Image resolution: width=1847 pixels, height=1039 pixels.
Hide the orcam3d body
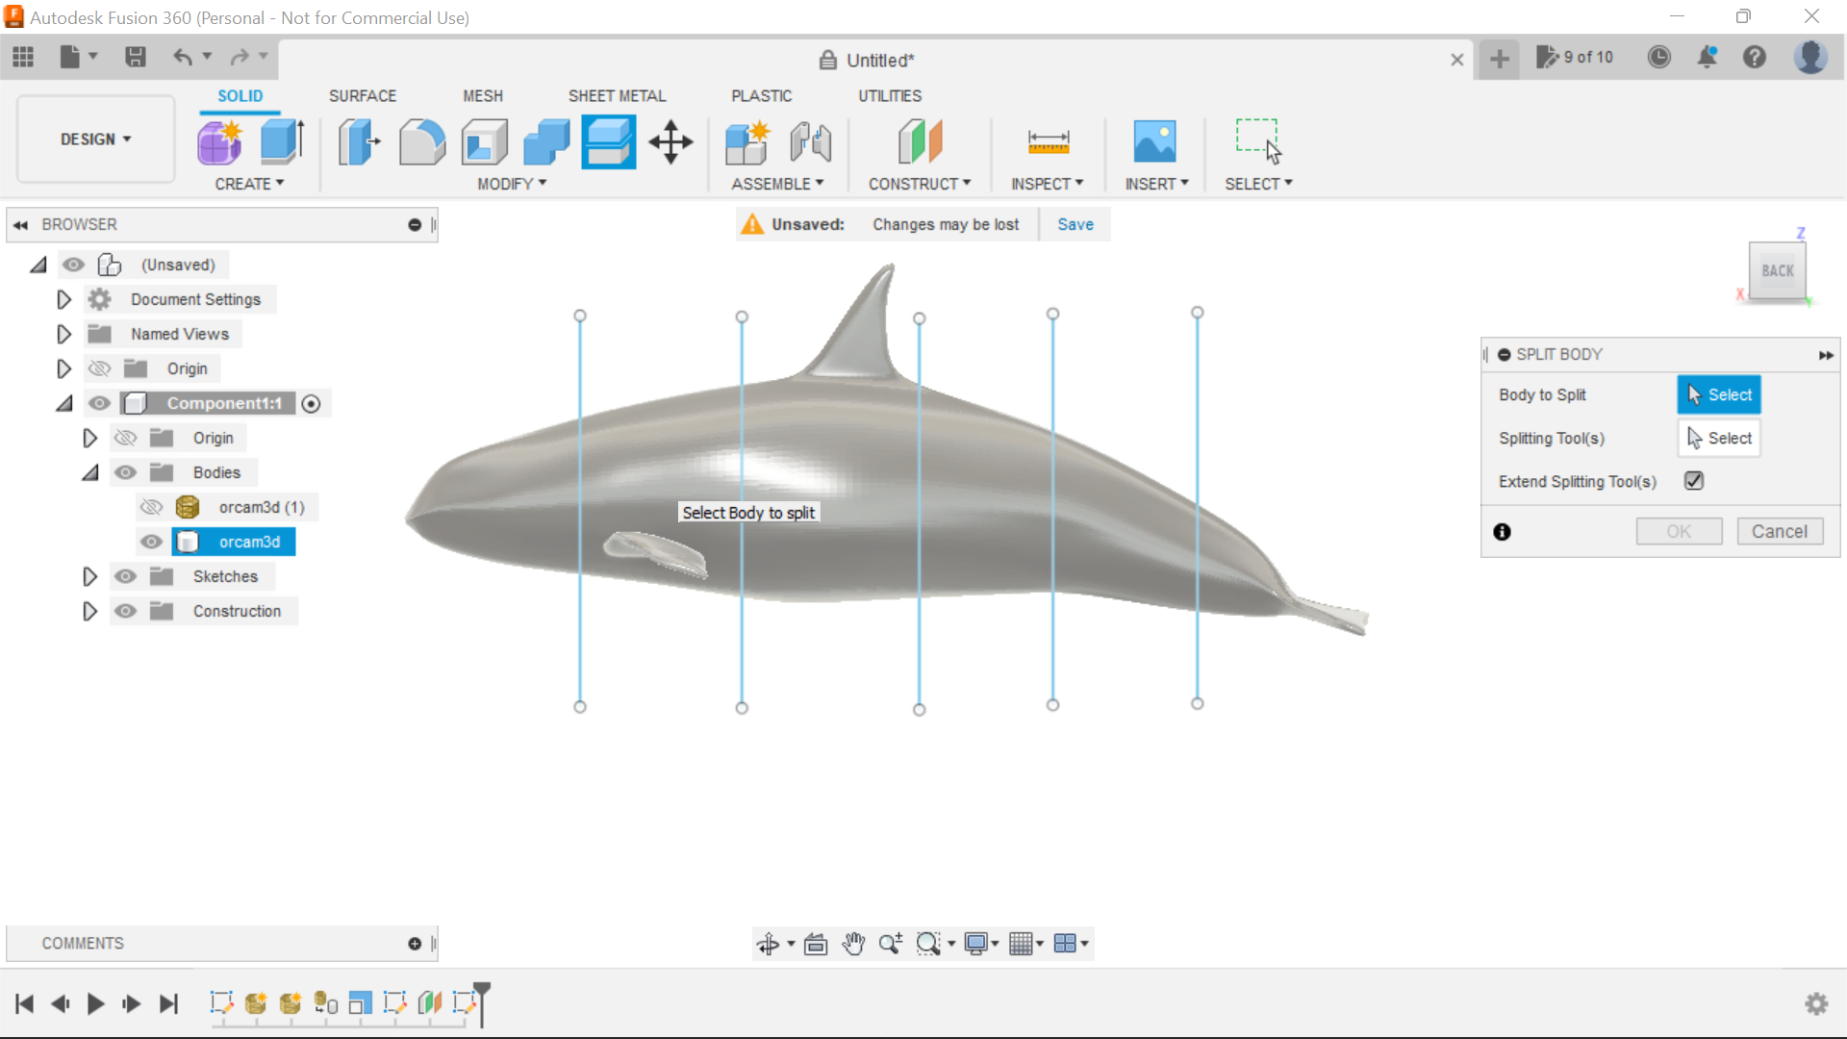pos(150,542)
